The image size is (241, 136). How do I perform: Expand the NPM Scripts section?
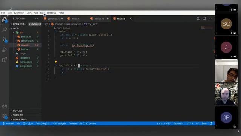(x=26, y=119)
